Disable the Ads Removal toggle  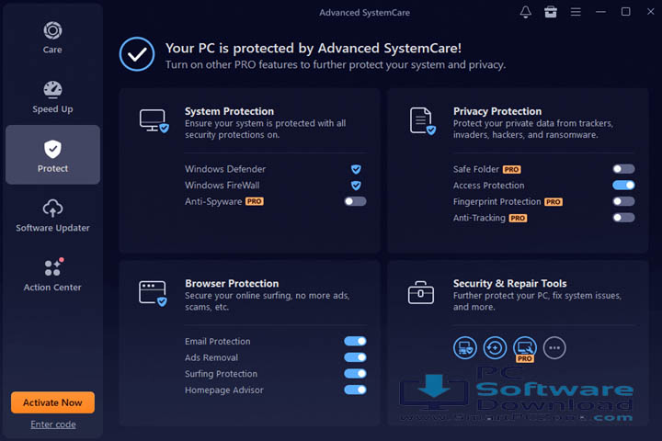pos(355,357)
